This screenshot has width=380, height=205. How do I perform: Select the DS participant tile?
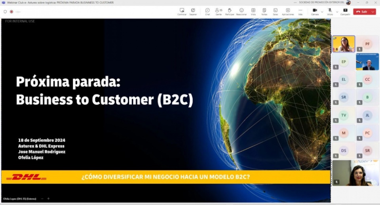coord(344,150)
